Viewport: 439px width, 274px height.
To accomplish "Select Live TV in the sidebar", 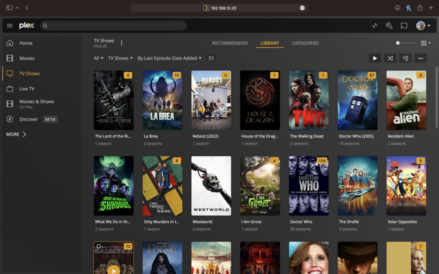I will point(27,89).
